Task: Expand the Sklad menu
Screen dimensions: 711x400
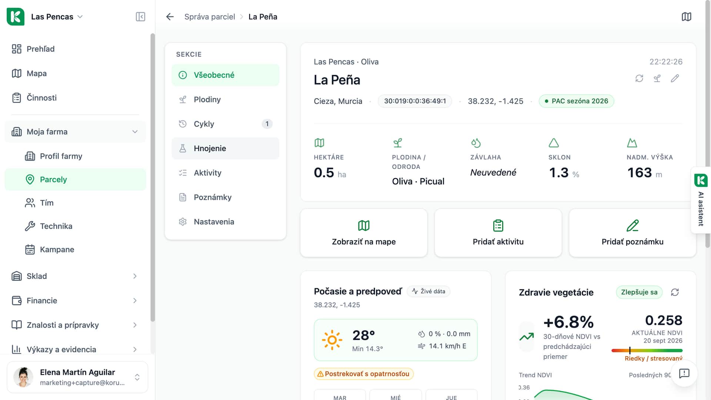Action: pos(75,276)
